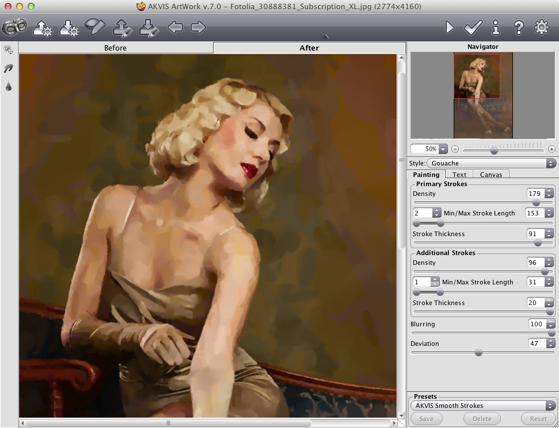The width and height of the screenshot is (559, 428).
Task: Open program info with the i icon
Action: click(x=496, y=27)
